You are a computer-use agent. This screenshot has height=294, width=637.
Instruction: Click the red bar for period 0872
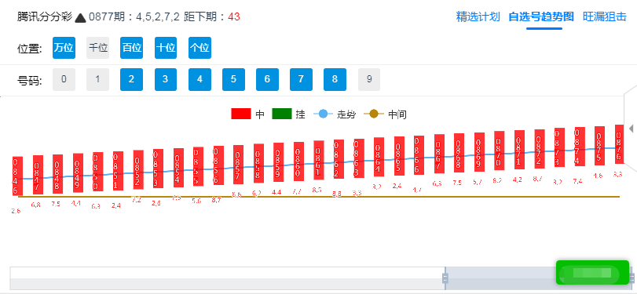pos(540,149)
